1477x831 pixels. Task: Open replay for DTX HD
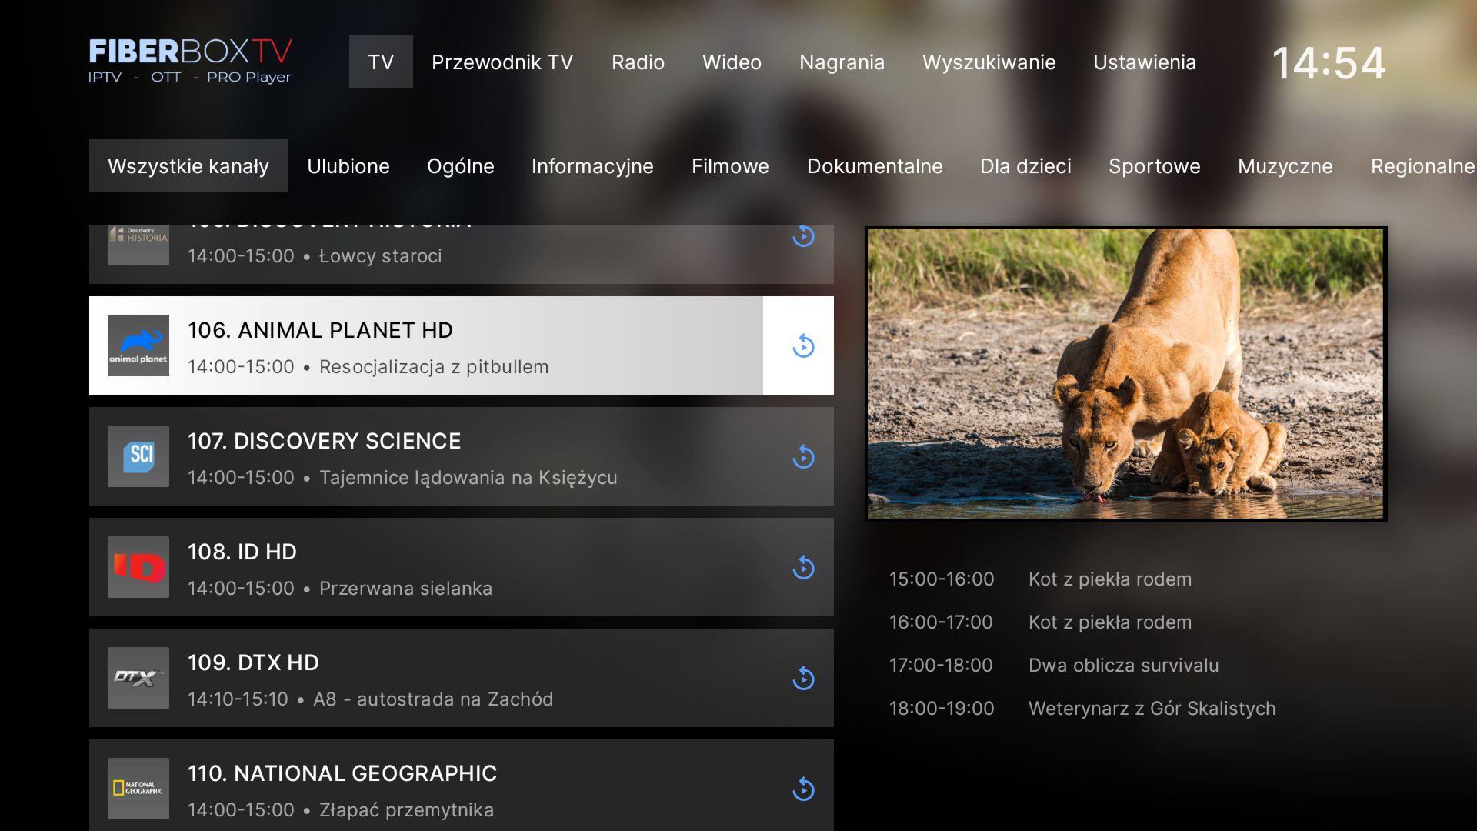click(x=802, y=678)
